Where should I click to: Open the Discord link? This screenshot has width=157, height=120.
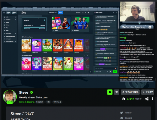pyautogui.click(x=128, y=118)
